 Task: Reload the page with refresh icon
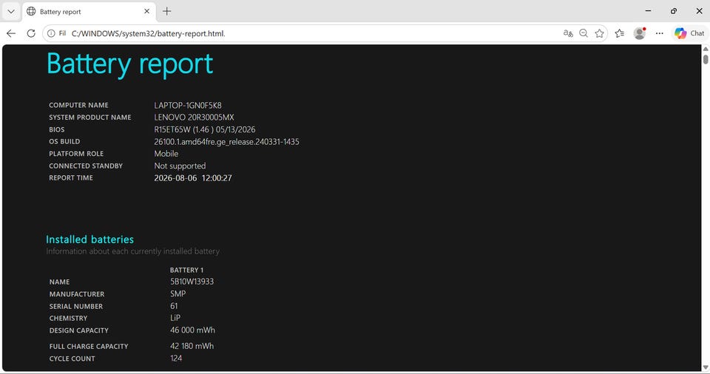31,33
